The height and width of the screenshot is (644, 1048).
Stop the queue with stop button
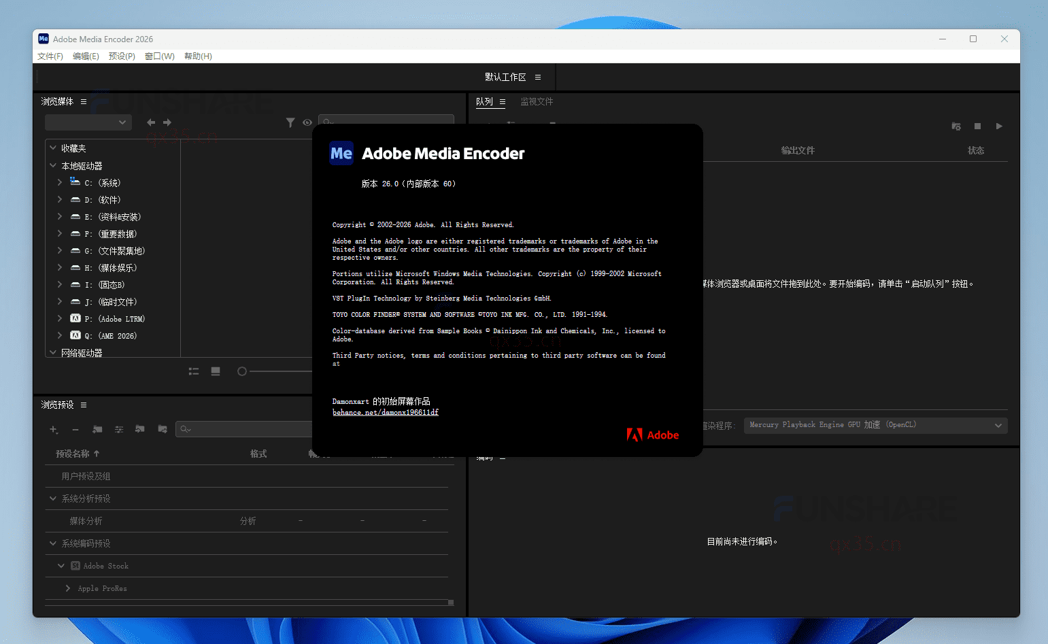click(x=977, y=126)
